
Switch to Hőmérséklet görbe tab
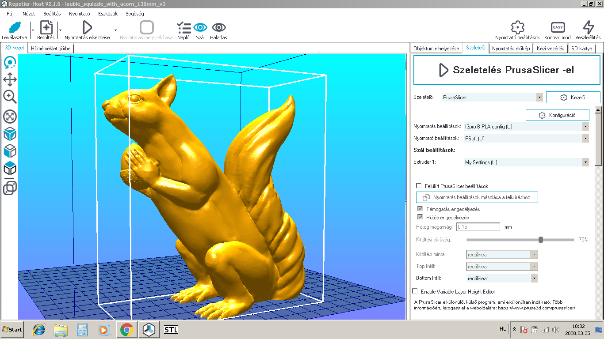(x=50, y=48)
